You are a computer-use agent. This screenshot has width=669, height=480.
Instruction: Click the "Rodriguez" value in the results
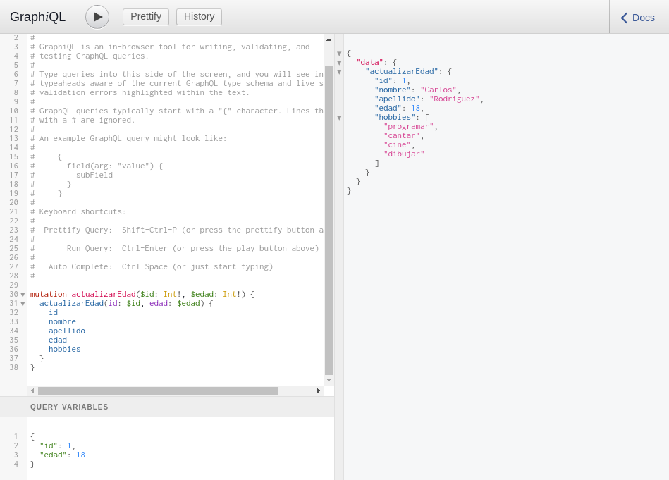coord(455,99)
